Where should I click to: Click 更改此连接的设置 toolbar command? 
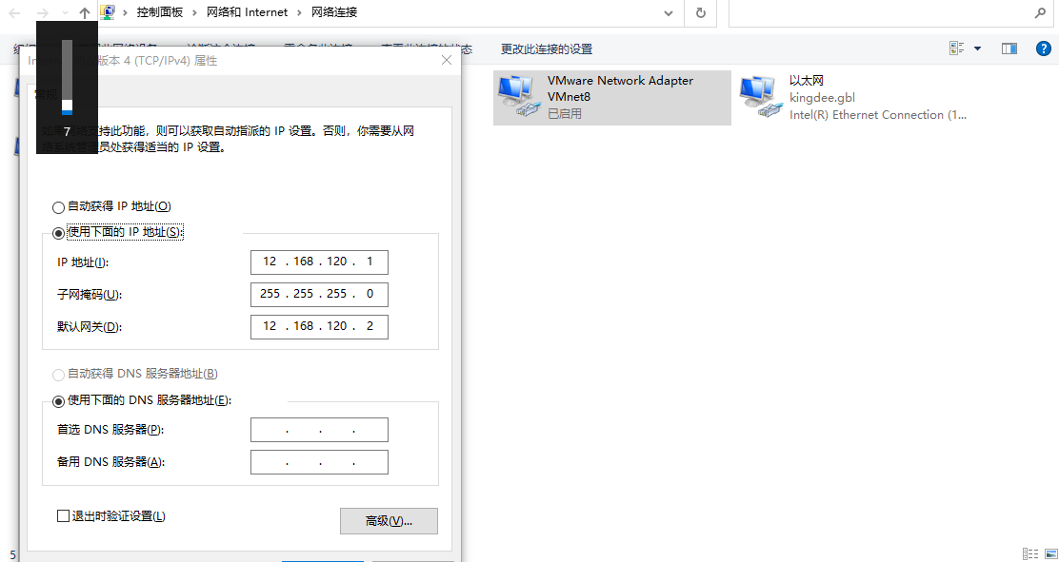pos(547,49)
